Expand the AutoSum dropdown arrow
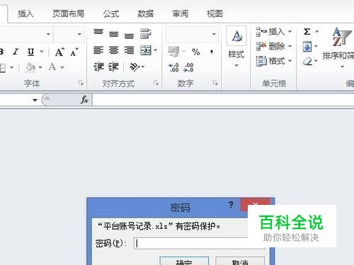 [317, 31]
